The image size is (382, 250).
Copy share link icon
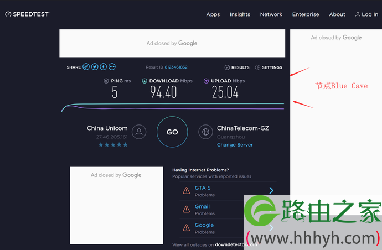pyautogui.click(x=86, y=67)
